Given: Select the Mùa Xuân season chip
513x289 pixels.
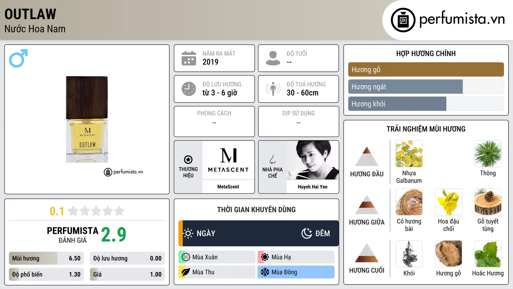Looking at the screenshot, I should [217, 257].
